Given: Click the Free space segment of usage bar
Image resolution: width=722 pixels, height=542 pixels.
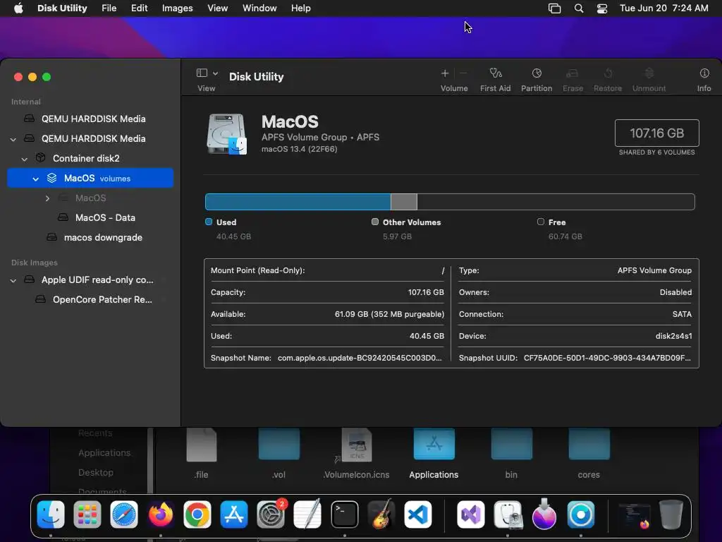Looking at the screenshot, I should point(556,202).
